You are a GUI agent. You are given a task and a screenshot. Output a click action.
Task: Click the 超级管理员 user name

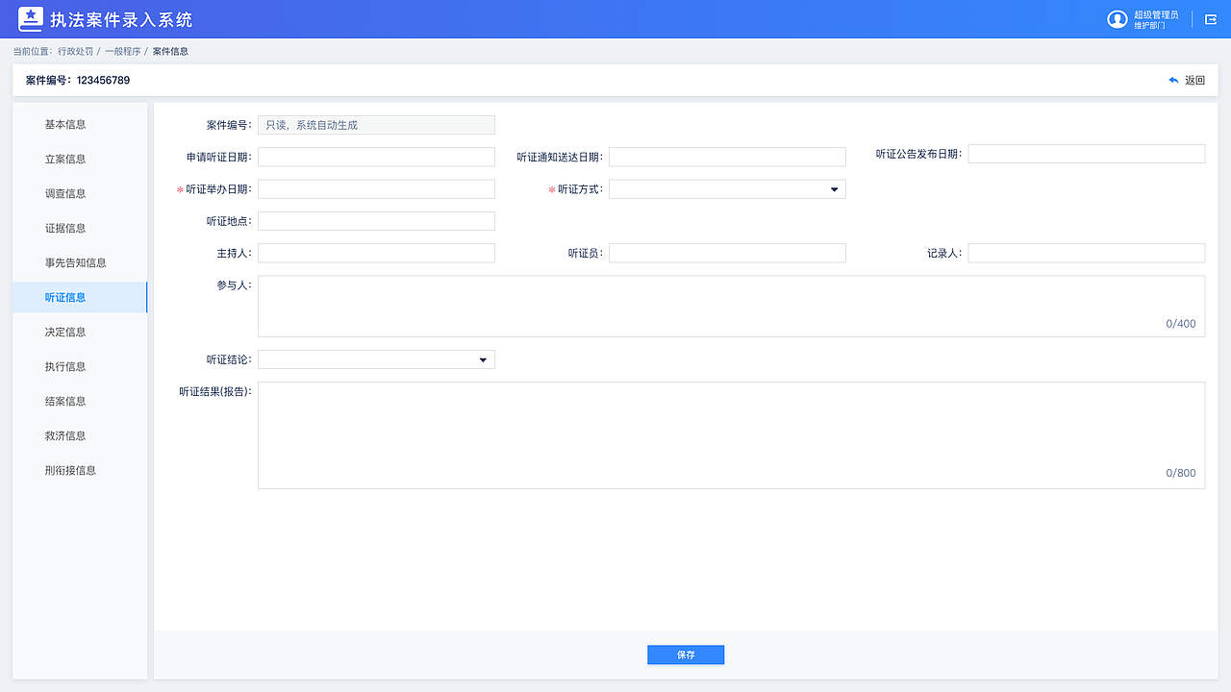(x=1156, y=14)
